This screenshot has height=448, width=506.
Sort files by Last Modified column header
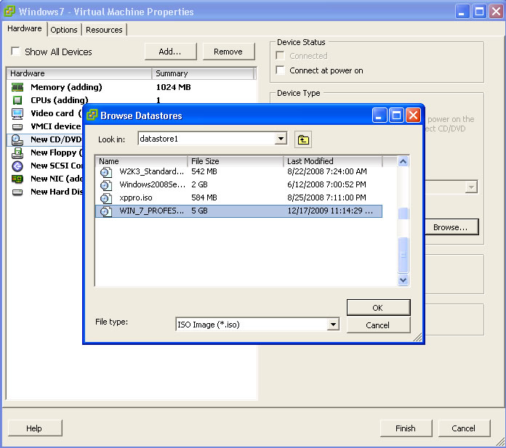point(333,160)
